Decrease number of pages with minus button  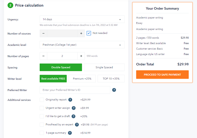43,56
